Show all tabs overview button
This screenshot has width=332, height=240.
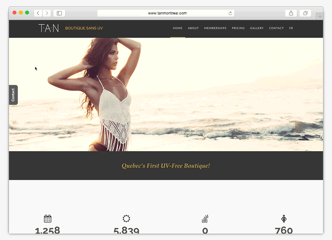click(305, 13)
